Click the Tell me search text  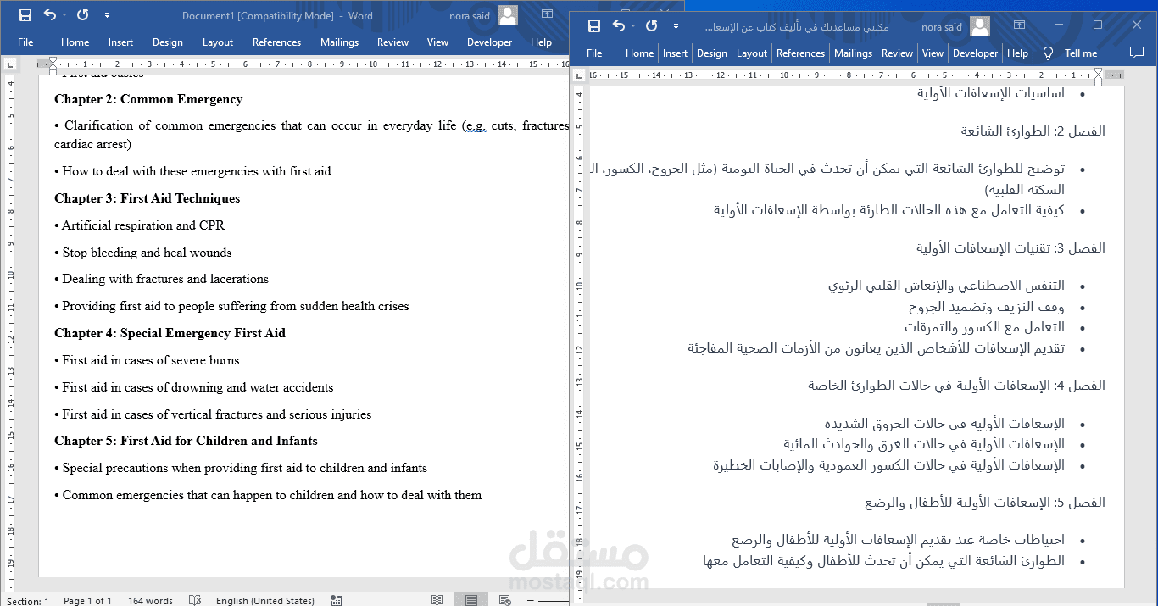pos(1081,53)
